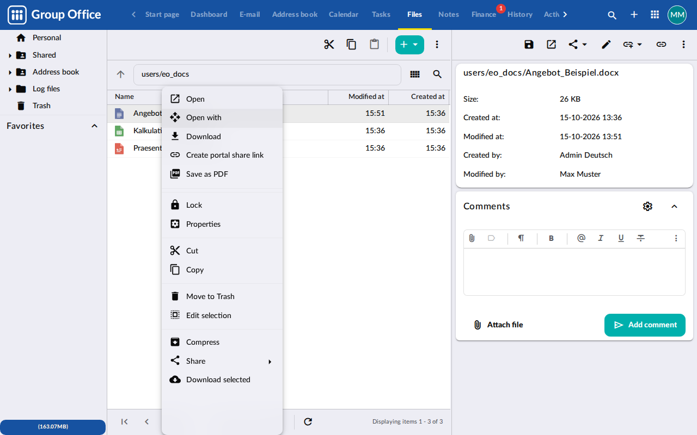This screenshot has width=697, height=435.
Task: Click the refresh icon in the pagination bar
Action: (308, 421)
